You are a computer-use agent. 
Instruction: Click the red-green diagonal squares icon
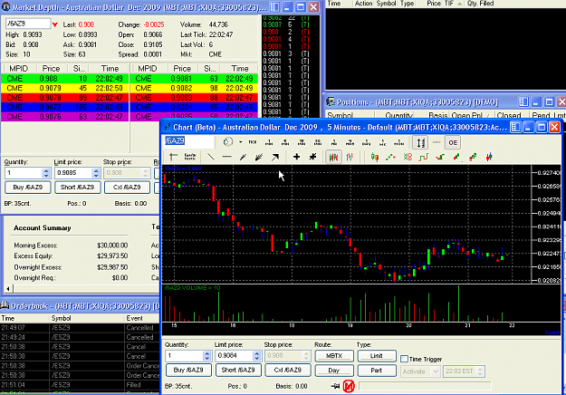(x=456, y=157)
